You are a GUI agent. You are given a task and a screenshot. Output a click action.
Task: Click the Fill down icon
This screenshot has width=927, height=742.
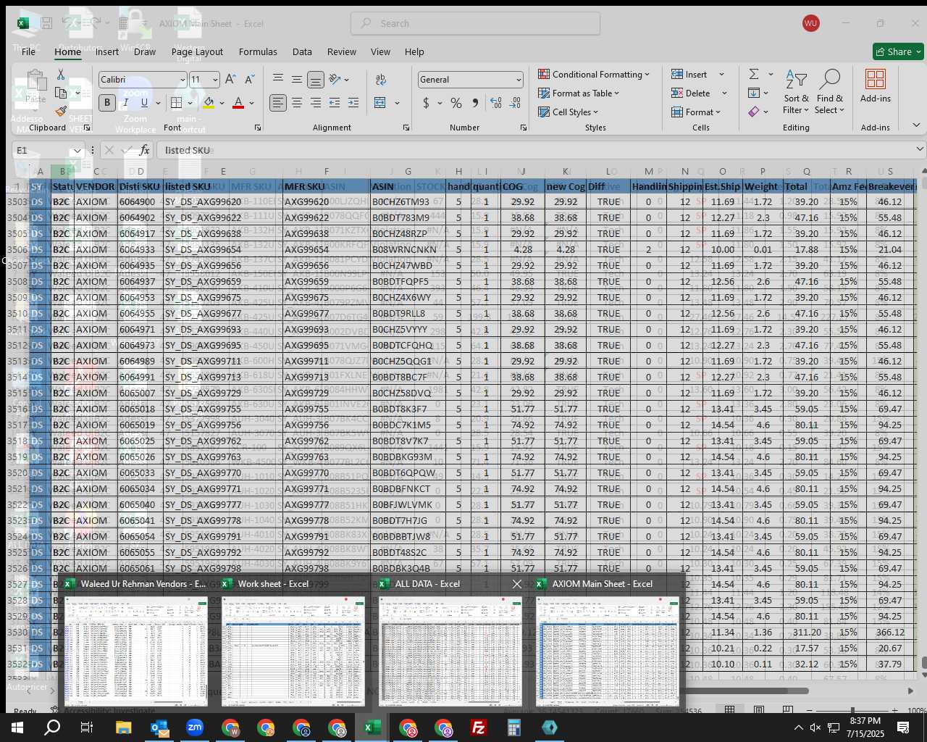[x=754, y=93]
